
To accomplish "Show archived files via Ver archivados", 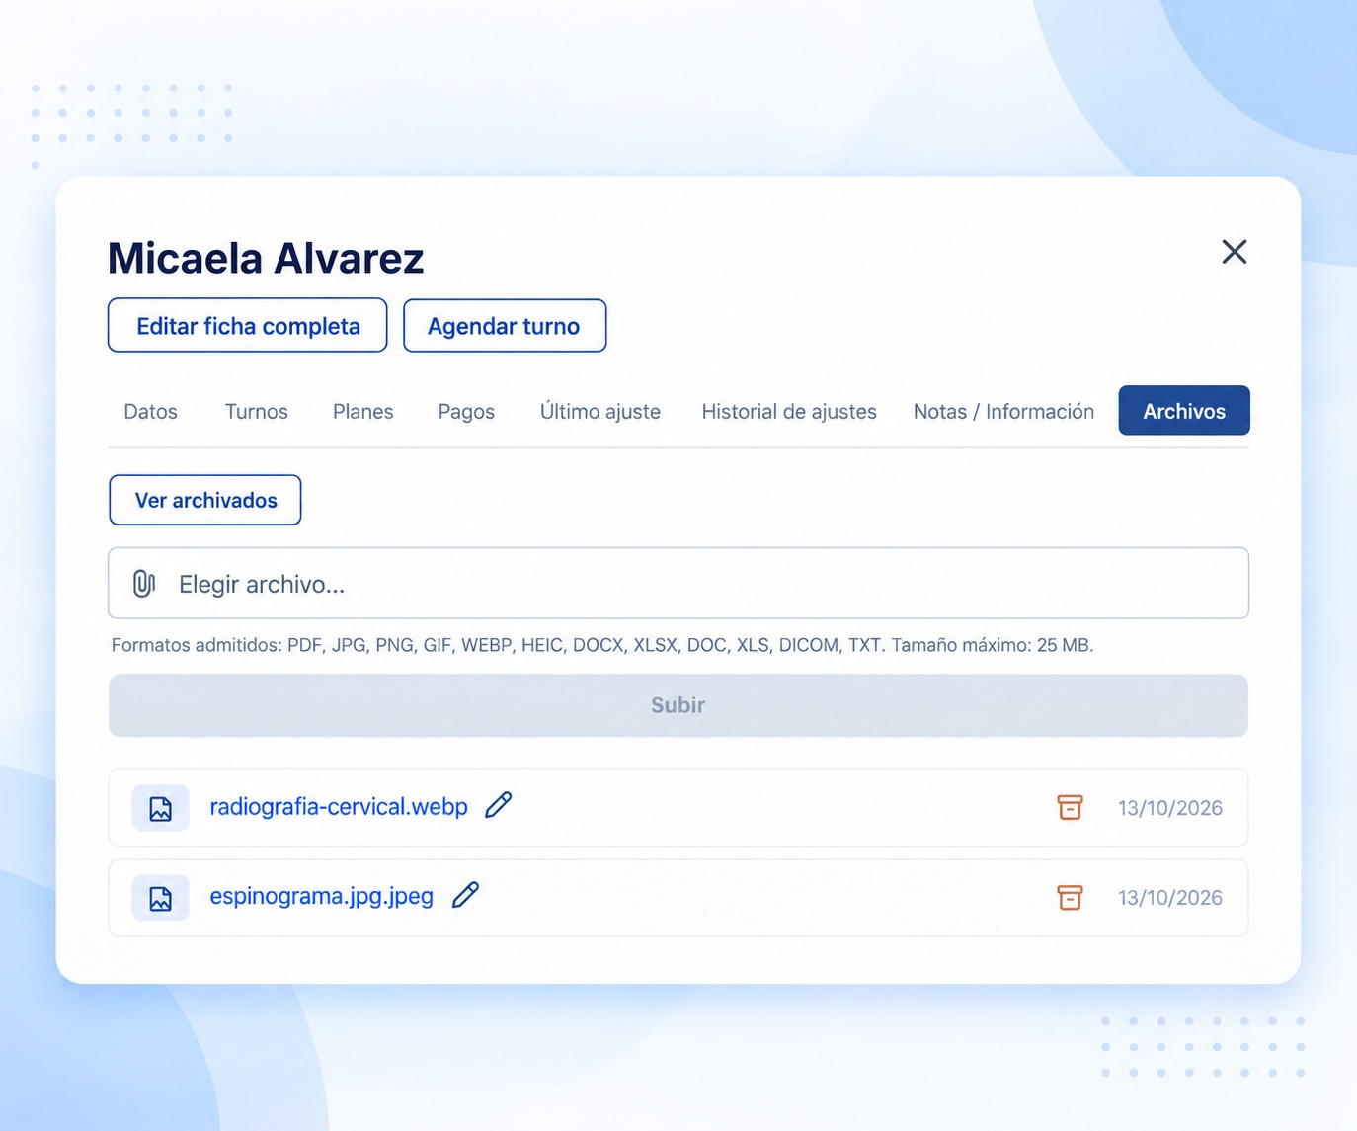I will coord(205,500).
